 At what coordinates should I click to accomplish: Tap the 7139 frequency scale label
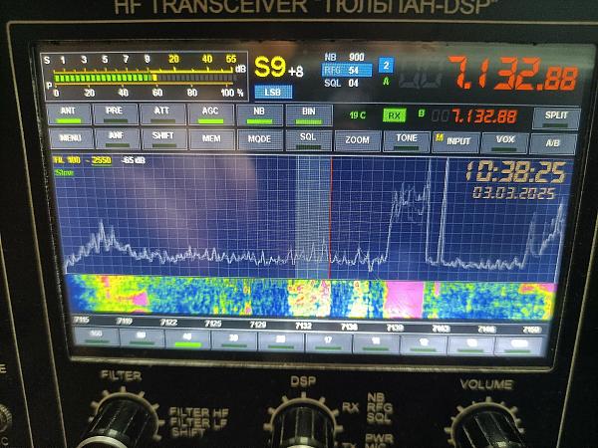pyautogui.click(x=395, y=328)
